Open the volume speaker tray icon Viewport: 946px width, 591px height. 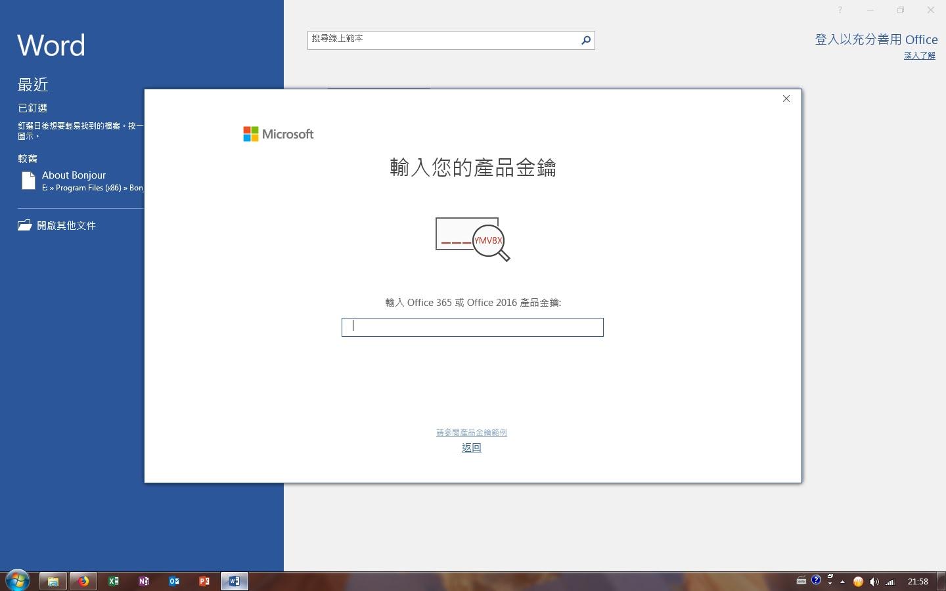[x=874, y=582]
